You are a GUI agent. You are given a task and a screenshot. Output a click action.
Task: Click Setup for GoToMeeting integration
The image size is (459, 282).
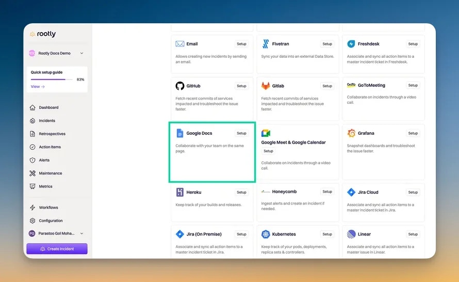tap(413, 85)
